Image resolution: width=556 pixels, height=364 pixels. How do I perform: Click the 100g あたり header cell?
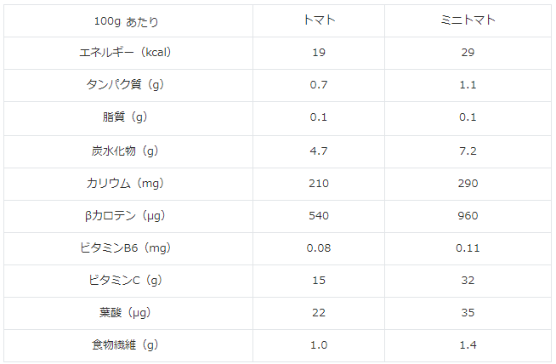[128, 21]
